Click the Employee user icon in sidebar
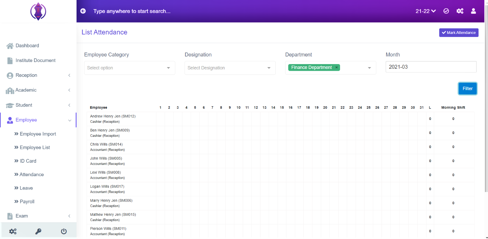The height and width of the screenshot is (239, 488). coord(10,120)
